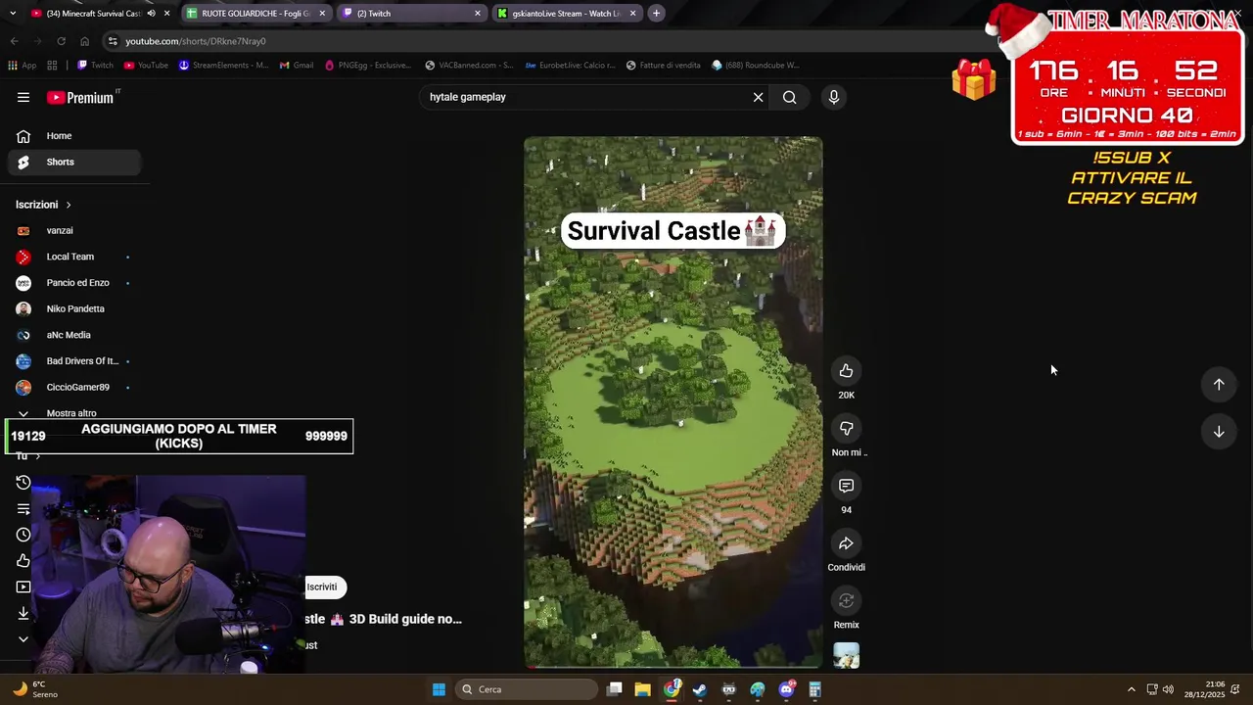Screen dimensions: 1253x705
Task: Go to the previous Short with up arrow
Action: pyautogui.click(x=1219, y=385)
